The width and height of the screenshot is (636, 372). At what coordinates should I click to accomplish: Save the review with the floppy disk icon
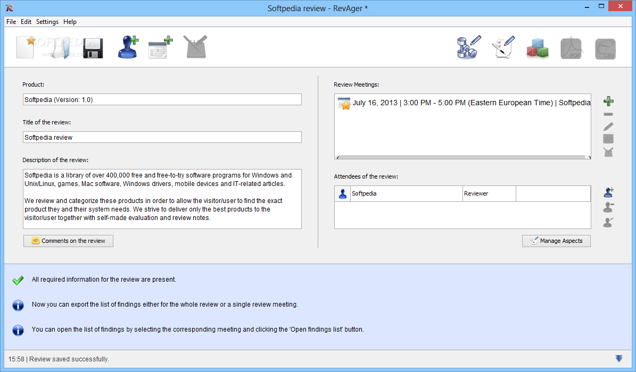pyautogui.click(x=93, y=48)
